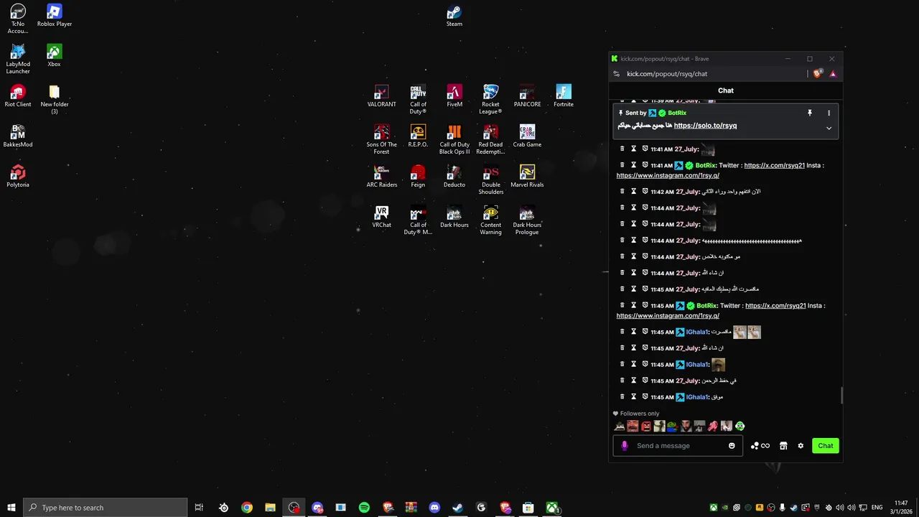919x517 pixels.
Task: Open site settings icon beside the URL
Action: pyautogui.click(x=616, y=73)
